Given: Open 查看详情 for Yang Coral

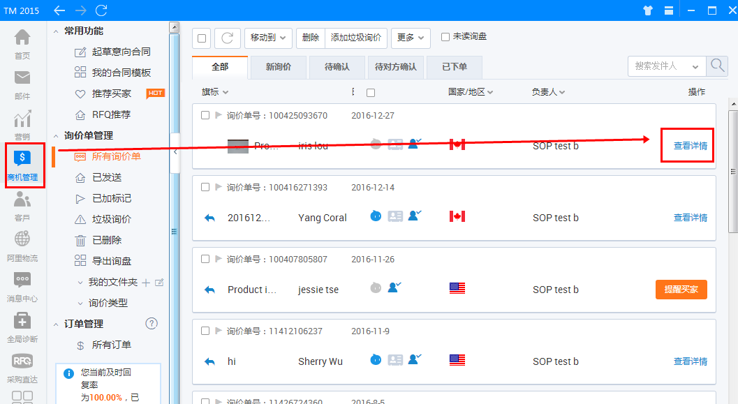Looking at the screenshot, I should (690, 218).
